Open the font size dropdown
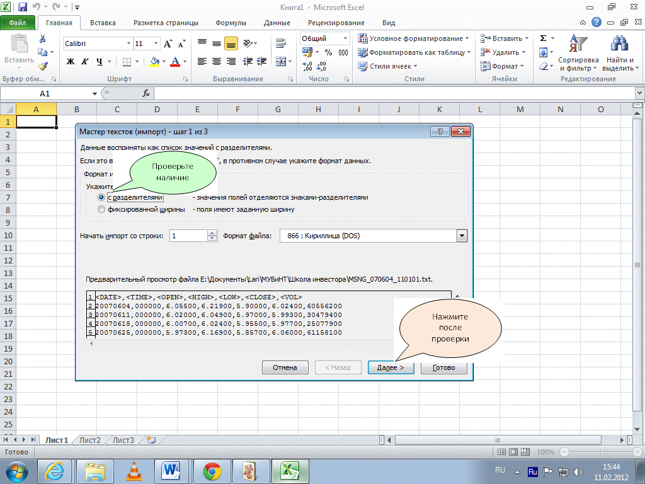Image resolution: width=645 pixels, height=484 pixels. 156,43
